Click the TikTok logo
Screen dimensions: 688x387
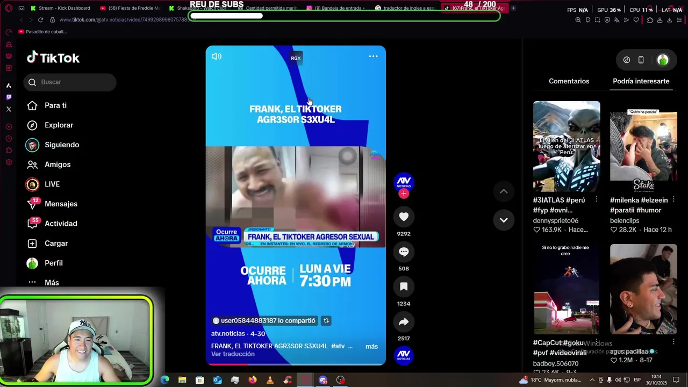(x=53, y=58)
